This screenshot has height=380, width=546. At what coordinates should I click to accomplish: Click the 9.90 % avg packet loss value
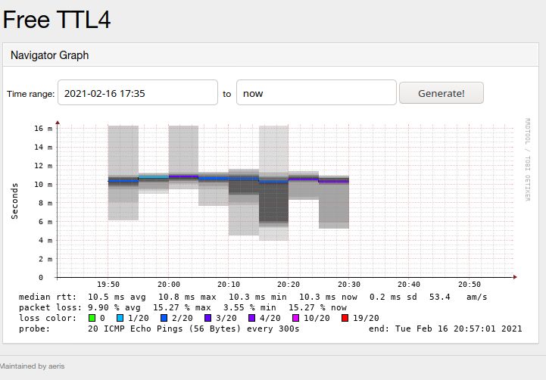(x=114, y=307)
